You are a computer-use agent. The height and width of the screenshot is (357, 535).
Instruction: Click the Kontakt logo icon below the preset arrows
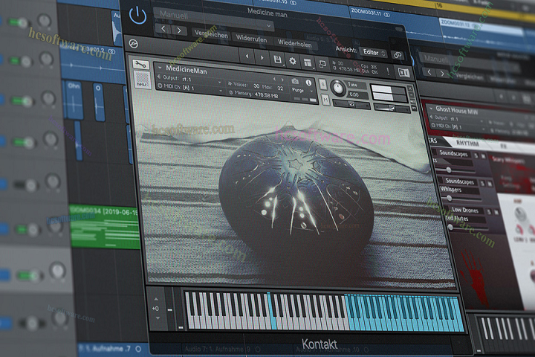click(x=134, y=44)
